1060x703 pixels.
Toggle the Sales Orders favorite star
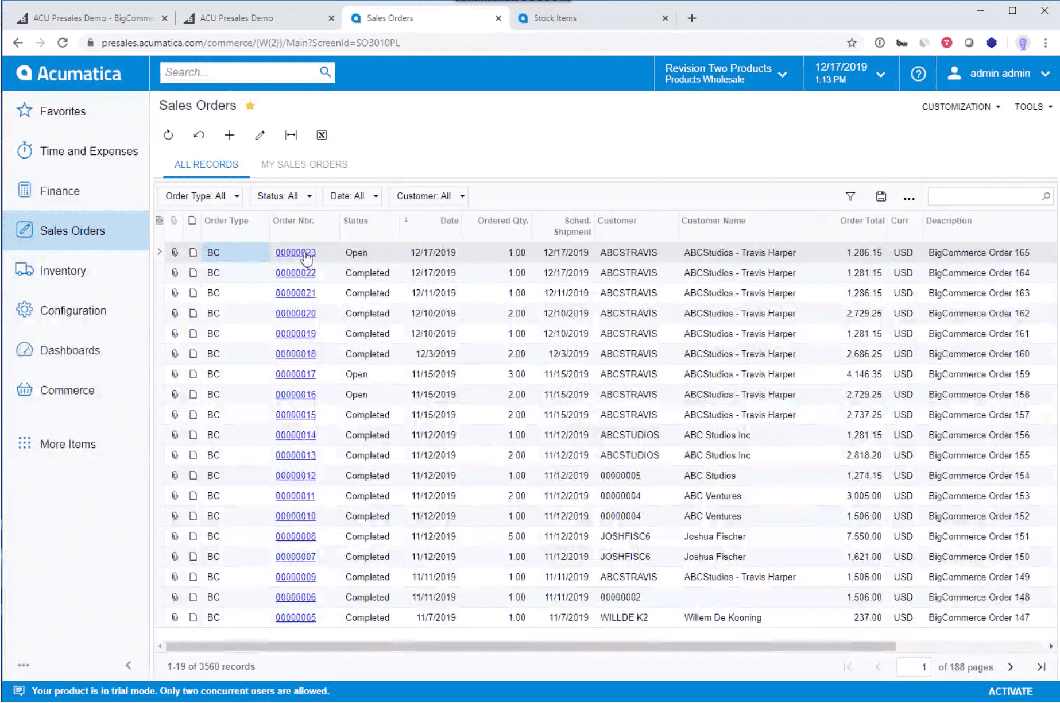pos(250,106)
